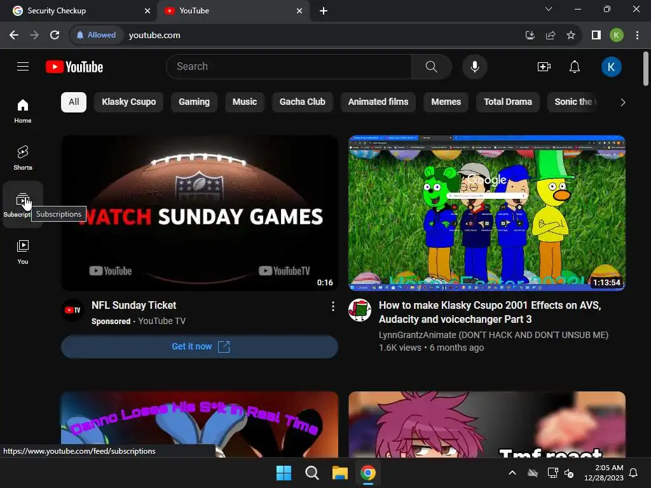
Task: Select the Animated films chip
Action: coord(378,102)
